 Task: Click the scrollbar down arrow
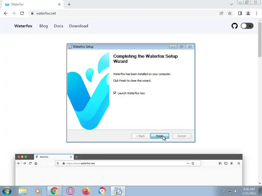click(260, 184)
